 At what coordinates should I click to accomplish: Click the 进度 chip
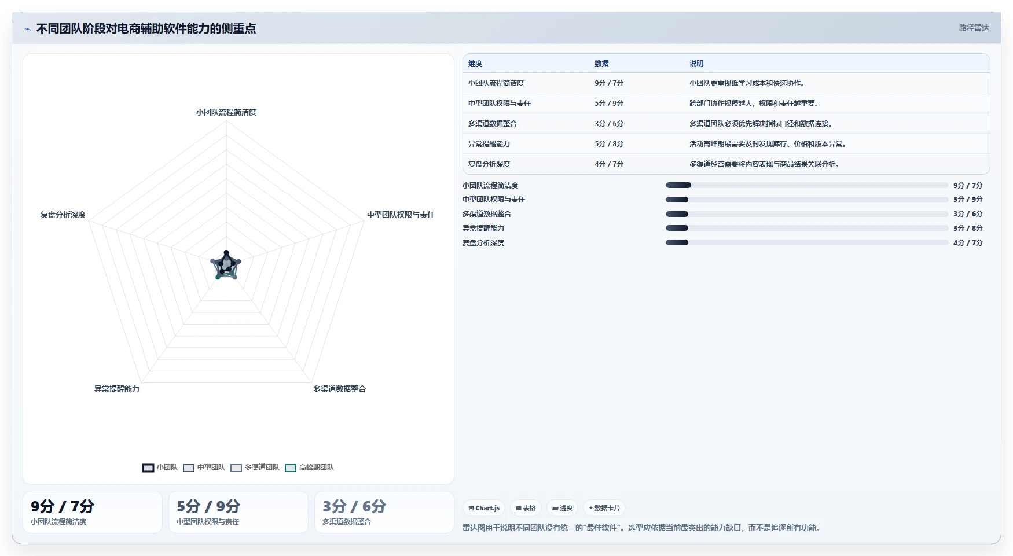pos(562,508)
